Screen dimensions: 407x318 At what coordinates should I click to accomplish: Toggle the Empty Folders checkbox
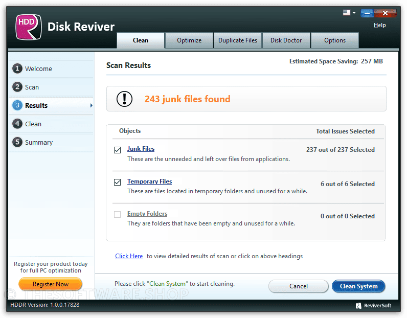[117, 214]
